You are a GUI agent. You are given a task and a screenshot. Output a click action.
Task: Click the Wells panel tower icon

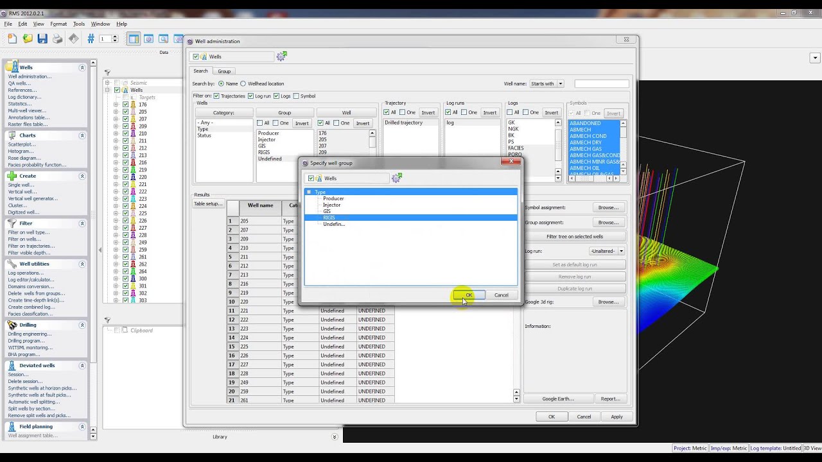[x=13, y=67]
